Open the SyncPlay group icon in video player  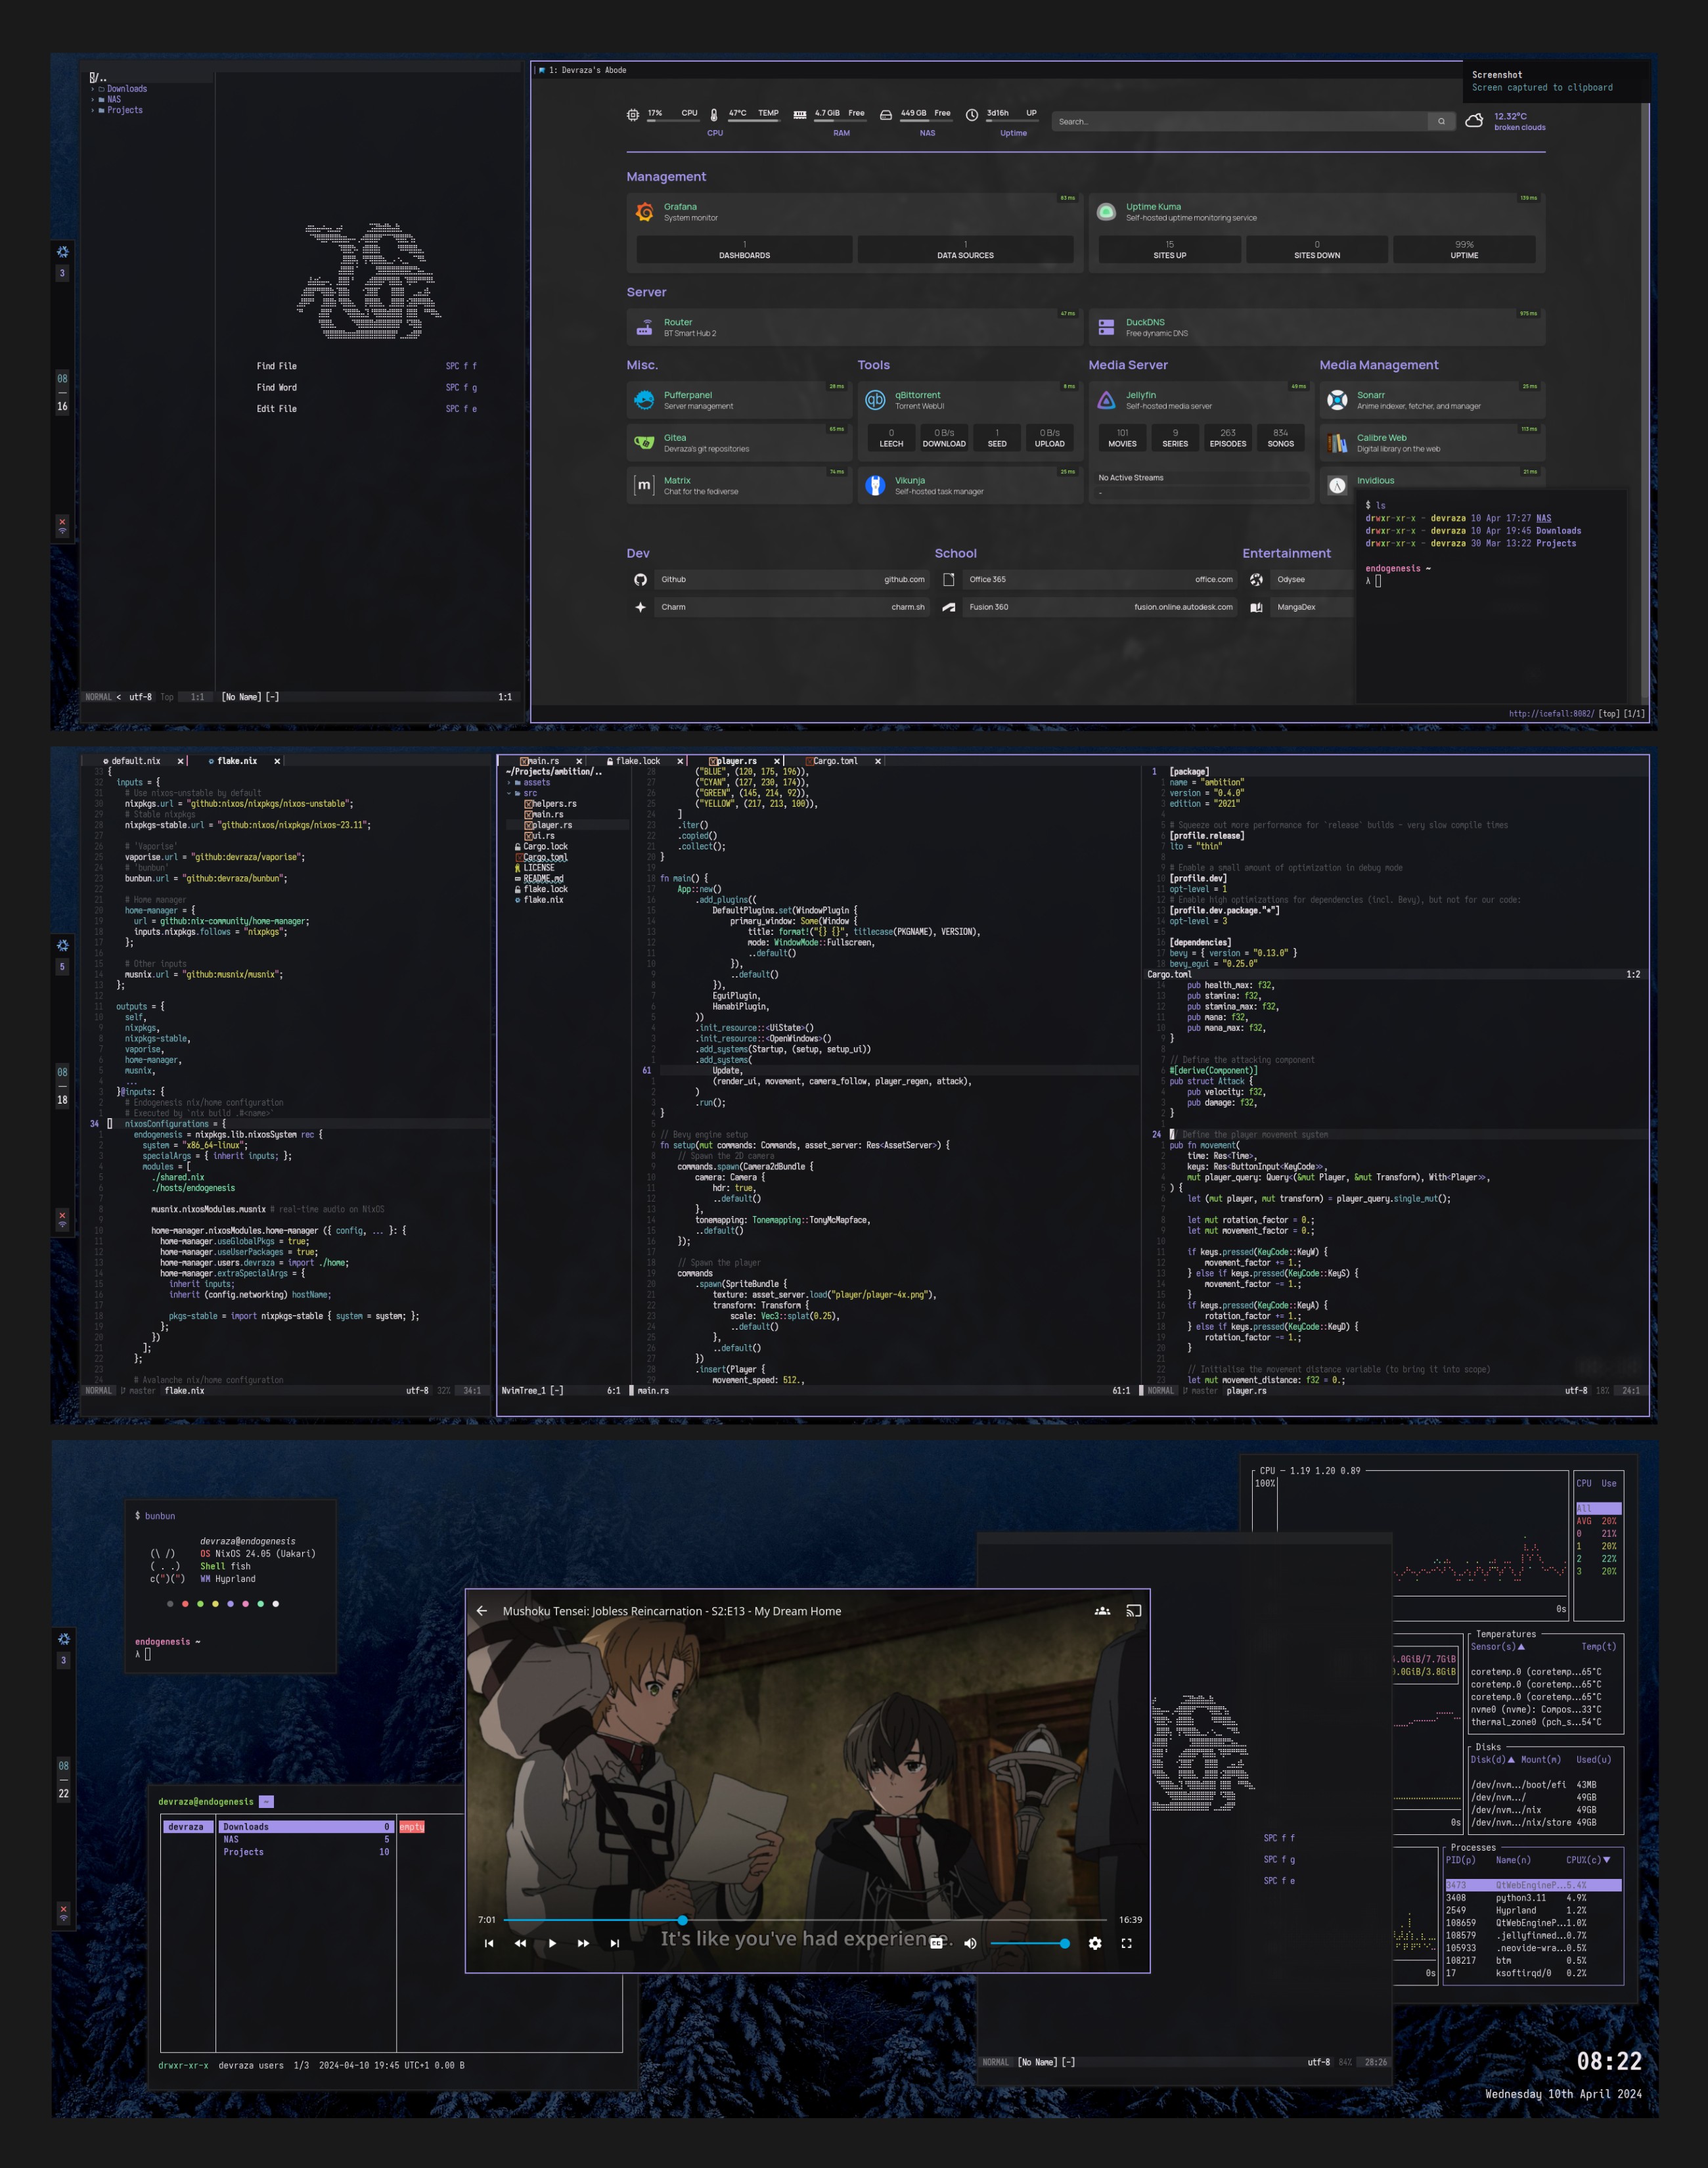[1102, 1611]
